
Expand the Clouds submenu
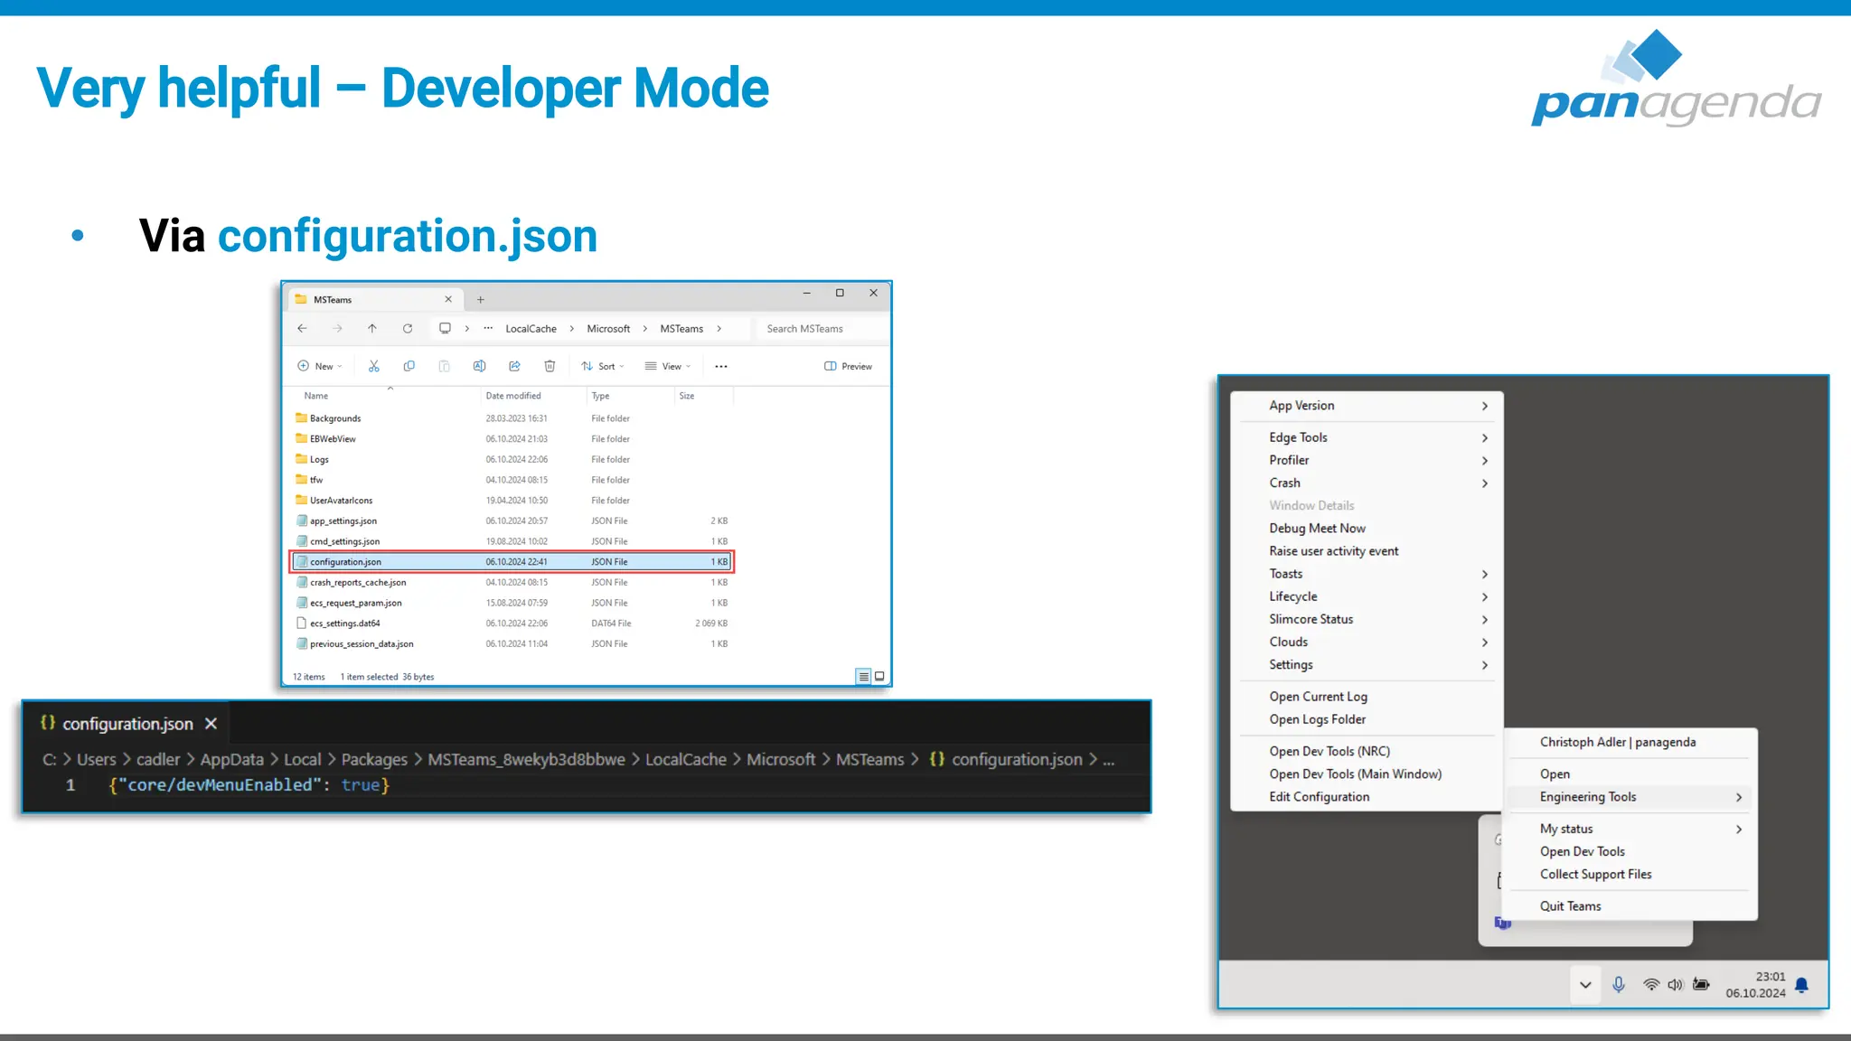(x=1367, y=642)
